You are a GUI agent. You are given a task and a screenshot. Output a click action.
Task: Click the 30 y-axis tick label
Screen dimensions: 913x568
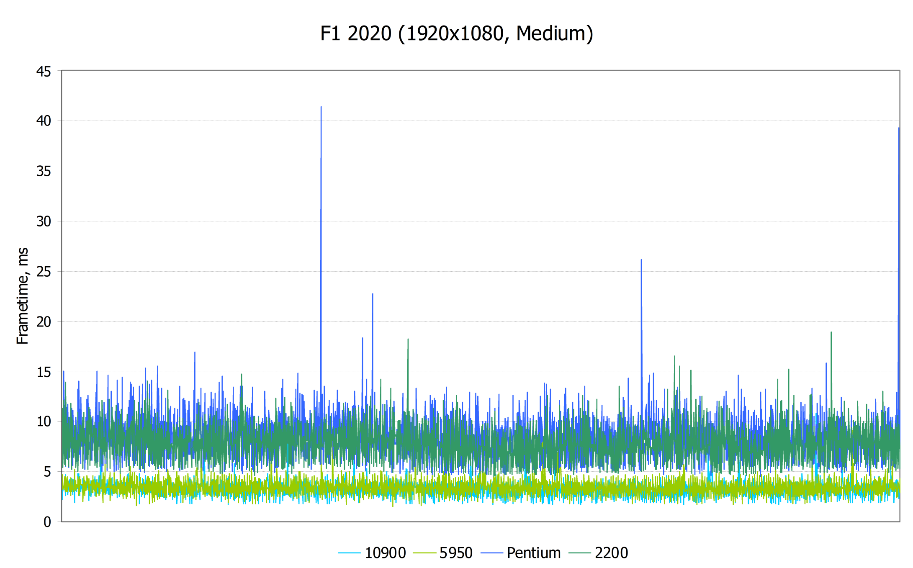coord(44,221)
